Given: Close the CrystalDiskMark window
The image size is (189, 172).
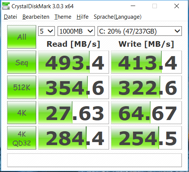Looking at the screenshot, I should point(177,6).
